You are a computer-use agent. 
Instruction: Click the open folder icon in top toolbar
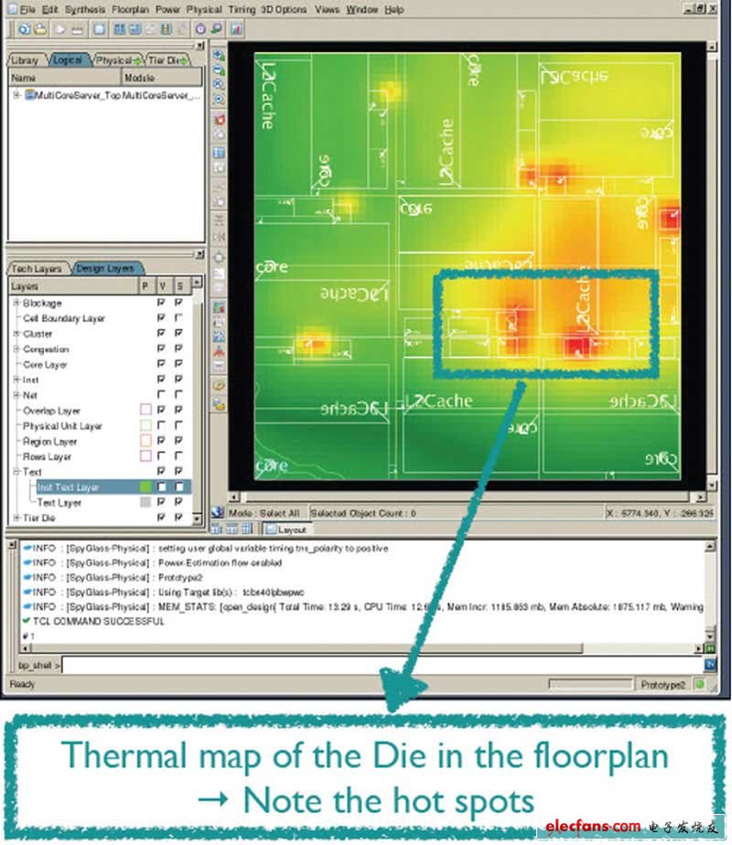40,28
